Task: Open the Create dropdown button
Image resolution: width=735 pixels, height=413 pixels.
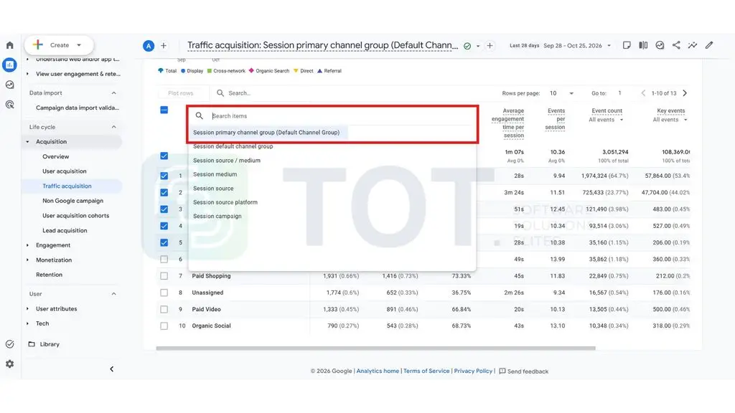Action: (x=59, y=45)
